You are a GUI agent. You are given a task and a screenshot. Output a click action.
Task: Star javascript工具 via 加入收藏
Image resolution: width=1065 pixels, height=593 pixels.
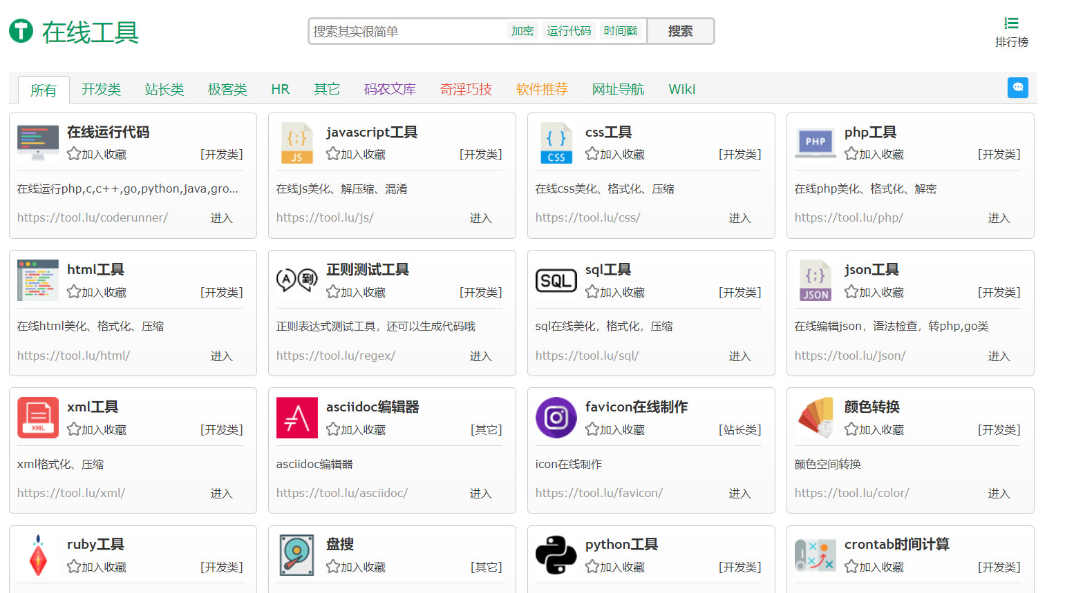point(356,154)
